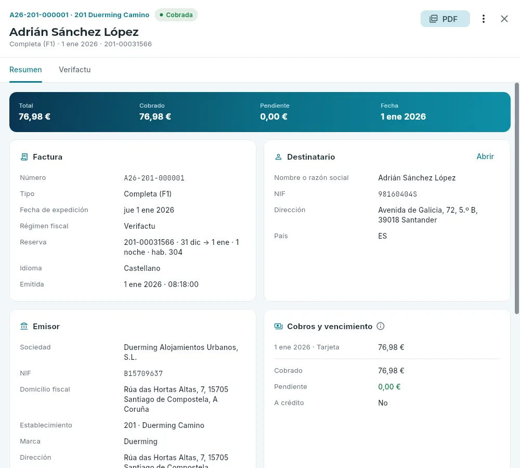Image resolution: width=520 pixels, height=468 pixels.
Task: Open the recipient via Abrir link
Action: point(485,157)
